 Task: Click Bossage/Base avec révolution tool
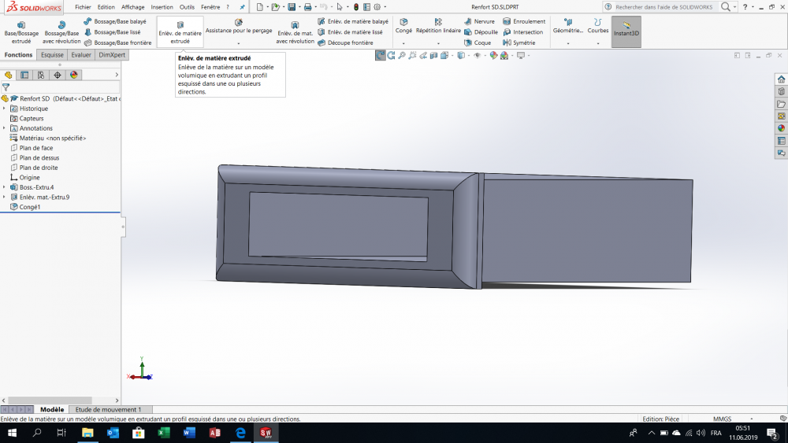(61, 31)
